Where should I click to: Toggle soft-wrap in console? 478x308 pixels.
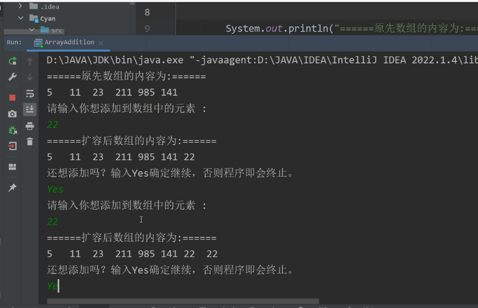click(30, 94)
